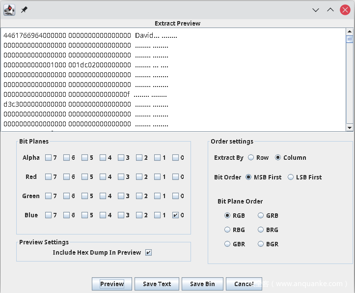The image size is (355, 293).
Task: Select LSB First bit order
Action: (x=291, y=177)
